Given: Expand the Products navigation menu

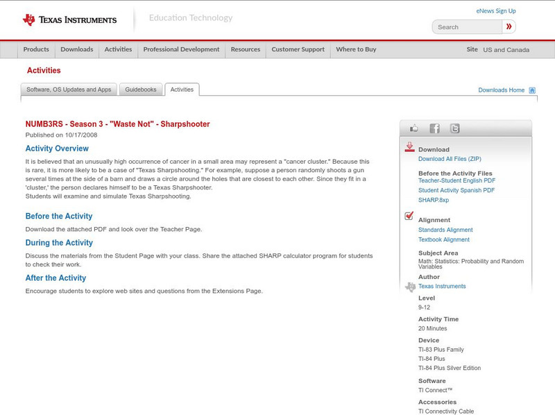Looking at the screenshot, I should coord(36,49).
